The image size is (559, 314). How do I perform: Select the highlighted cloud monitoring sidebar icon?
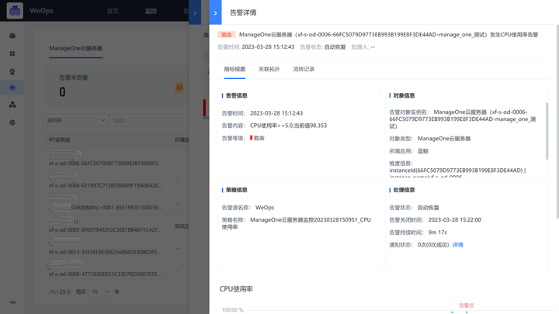tap(12, 88)
